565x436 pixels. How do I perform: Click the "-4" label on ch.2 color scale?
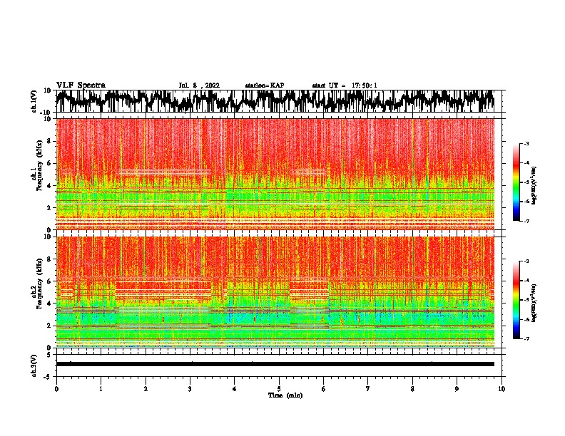pos(526,281)
